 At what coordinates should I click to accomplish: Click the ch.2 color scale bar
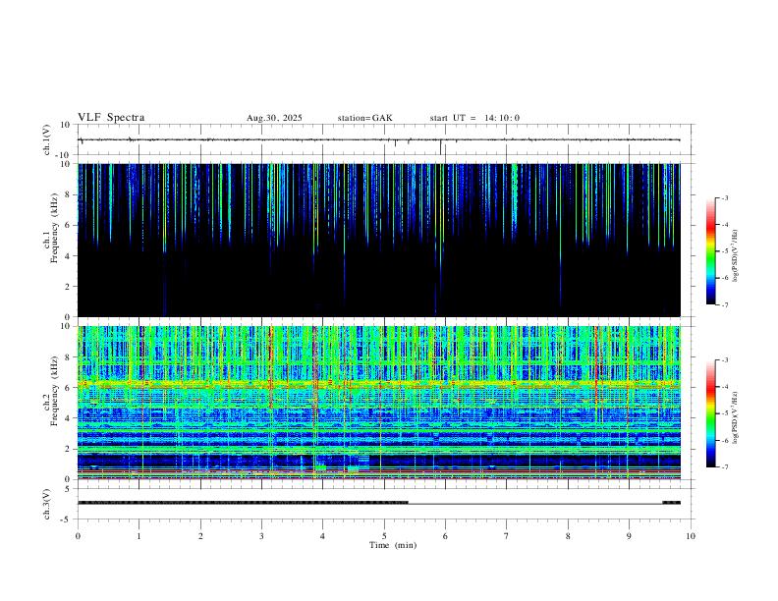pyautogui.click(x=711, y=413)
